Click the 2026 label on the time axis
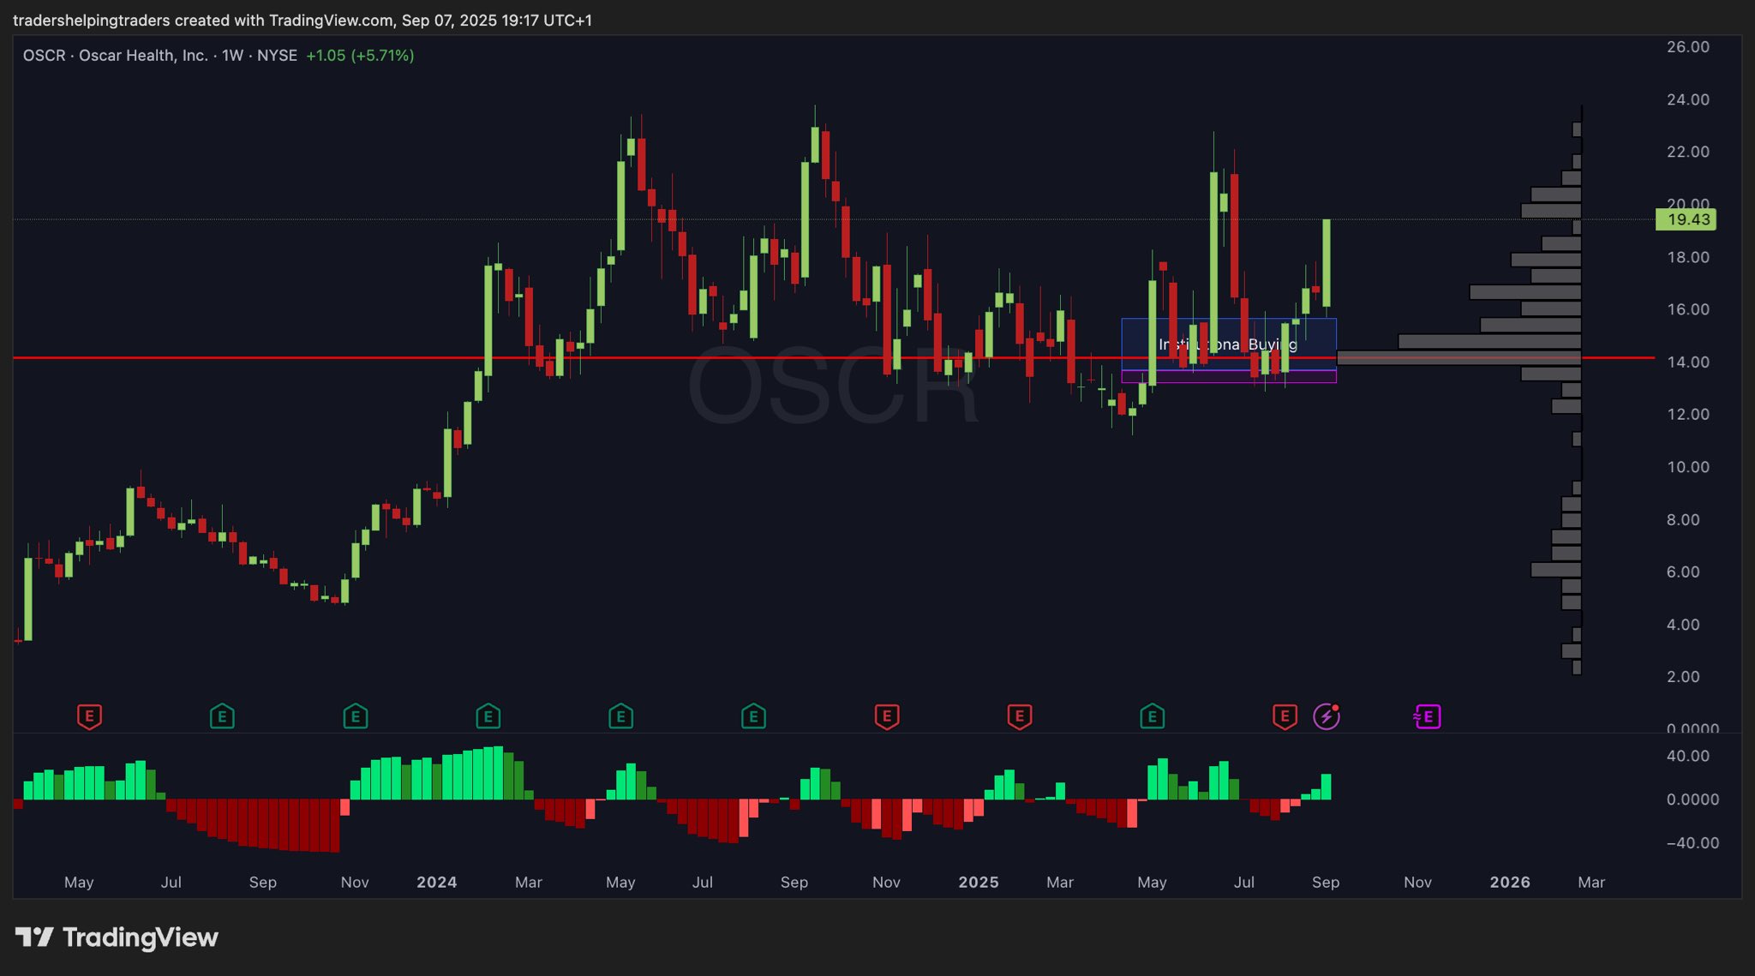The height and width of the screenshot is (976, 1755). pyautogui.click(x=1509, y=883)
